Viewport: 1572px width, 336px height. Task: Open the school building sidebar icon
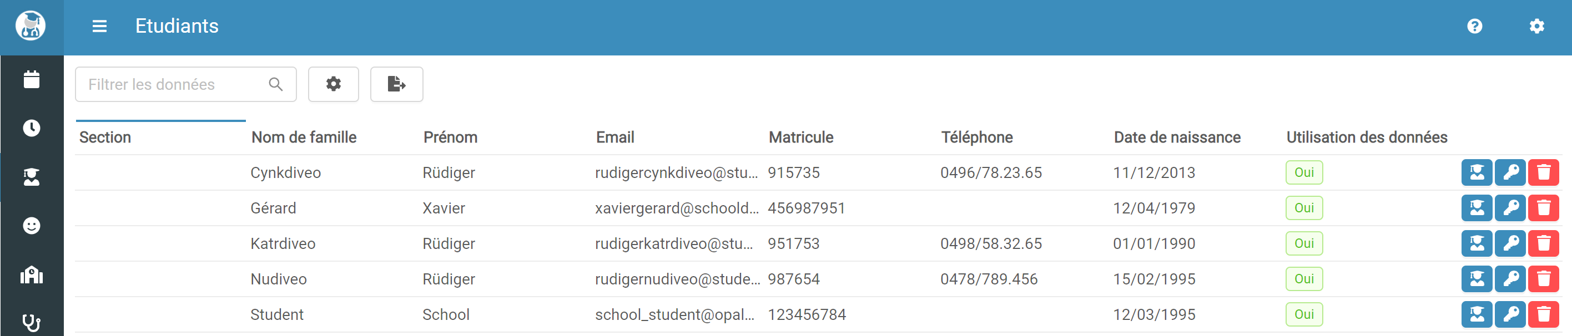pyautogui.click(x=32, y=275)
